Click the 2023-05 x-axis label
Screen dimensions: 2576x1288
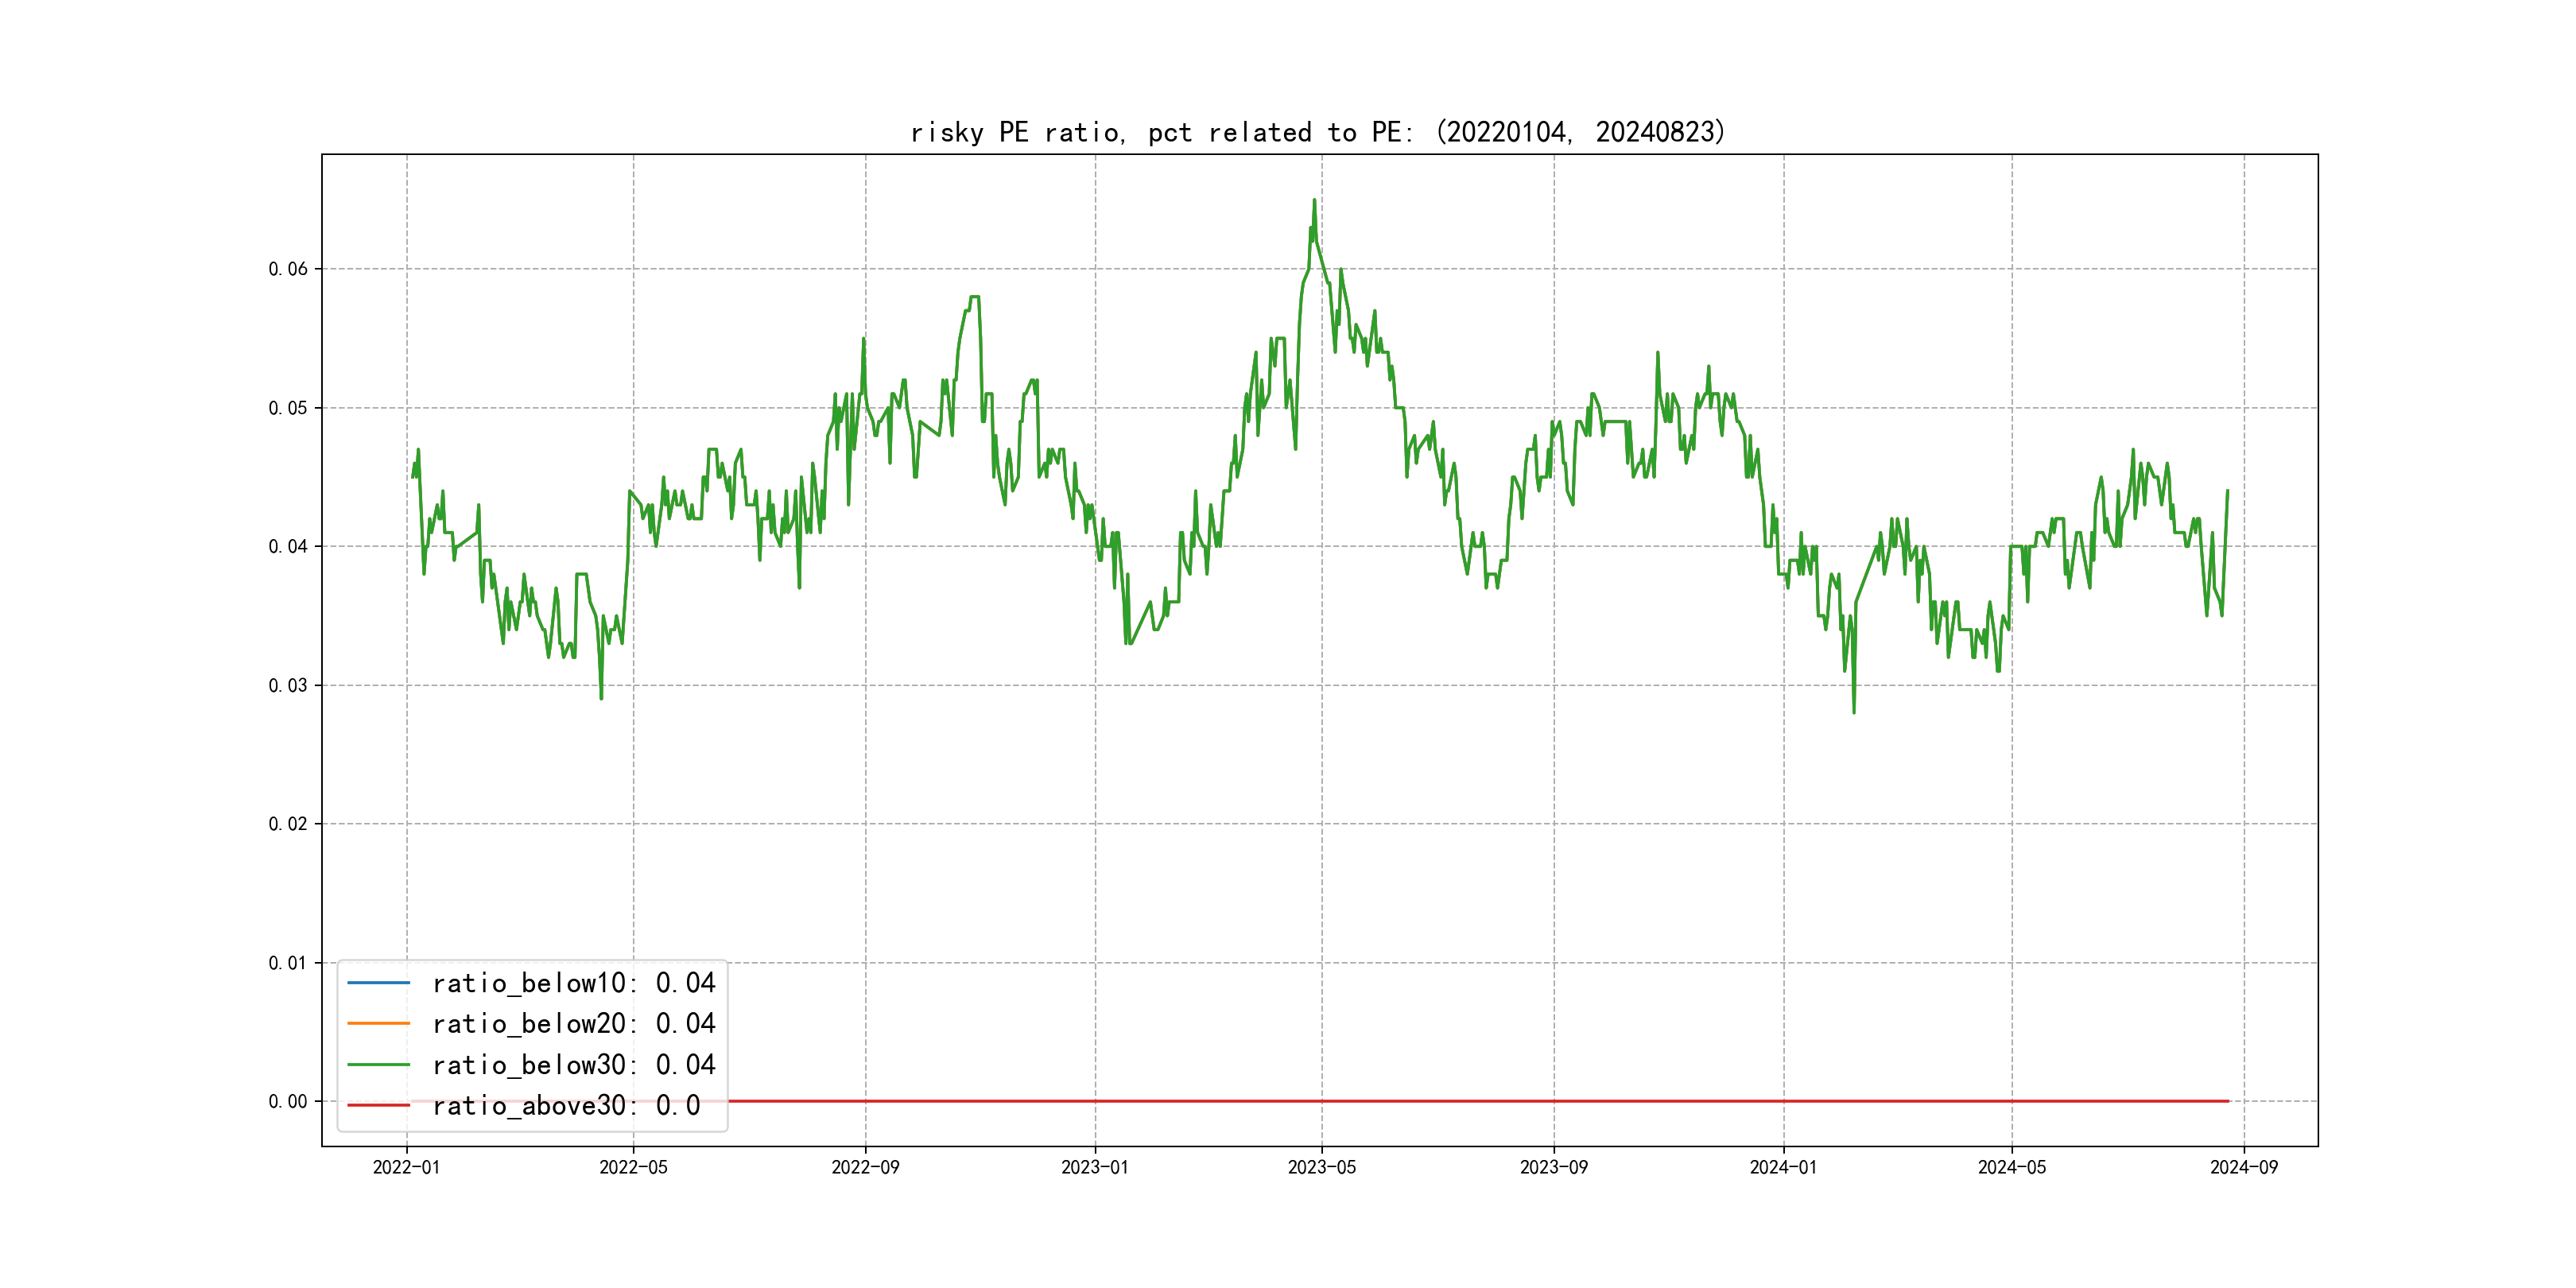coord(1321,1168)
